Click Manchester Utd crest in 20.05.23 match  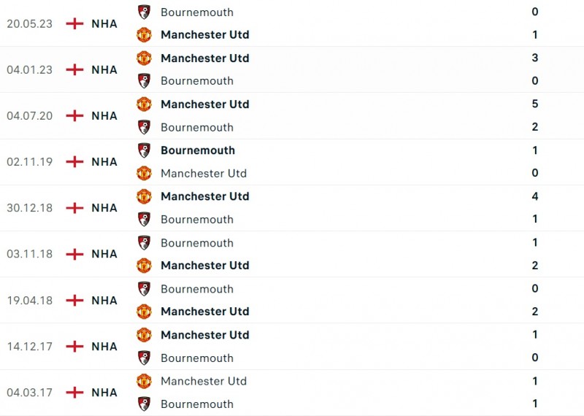point(144,34)
